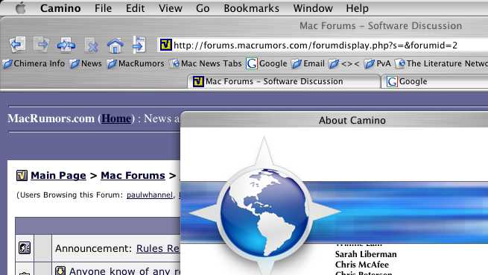488x275 pixels.
Task: Click the thread icon before "Anyone know"
Action: point(60,271)
